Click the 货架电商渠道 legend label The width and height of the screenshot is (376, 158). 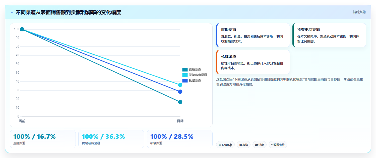pyautogui.click(x=198, y=75)
